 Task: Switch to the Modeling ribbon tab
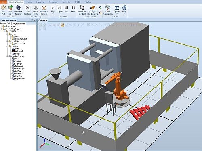click(x=40, y=2)
